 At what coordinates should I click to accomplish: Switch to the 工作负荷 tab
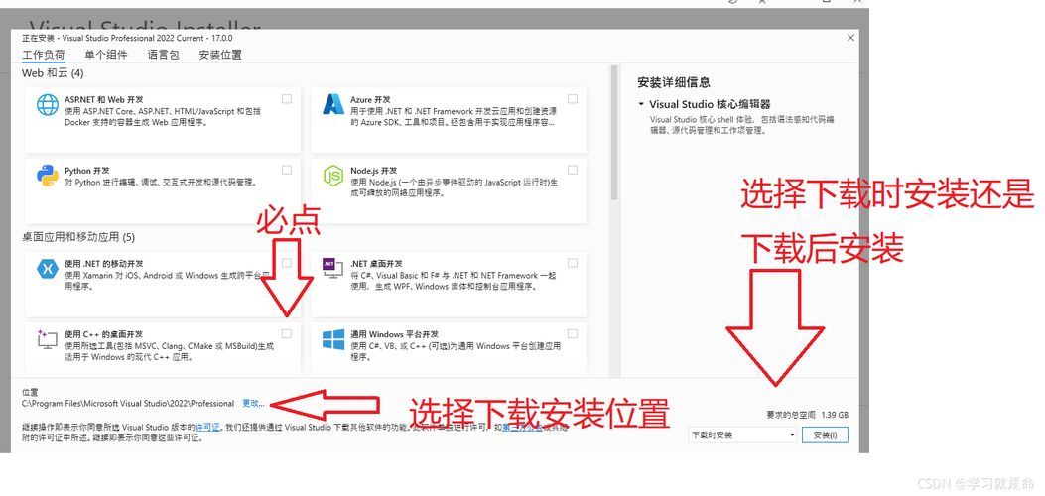click(44, 55)
